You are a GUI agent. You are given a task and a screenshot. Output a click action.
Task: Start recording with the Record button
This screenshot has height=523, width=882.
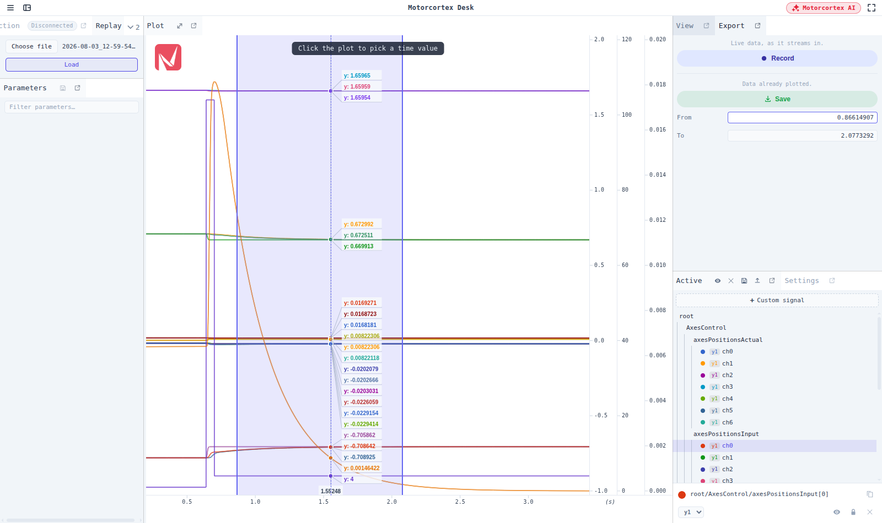(777, 58)
